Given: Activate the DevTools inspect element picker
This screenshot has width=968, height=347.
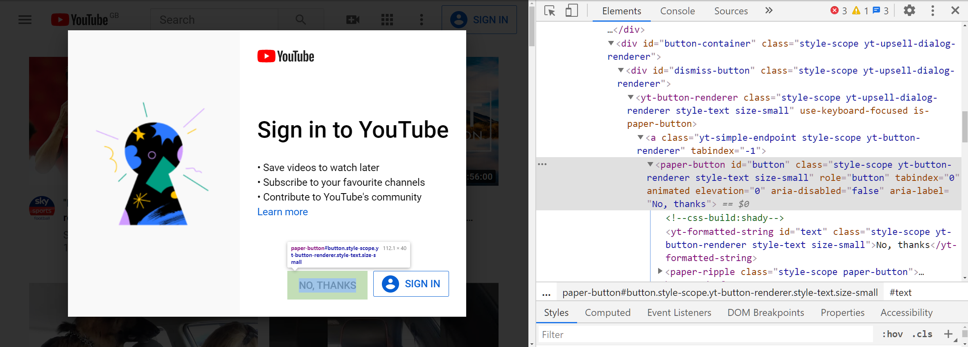Looking at the screenshot, I should click(x=550, y=11).
